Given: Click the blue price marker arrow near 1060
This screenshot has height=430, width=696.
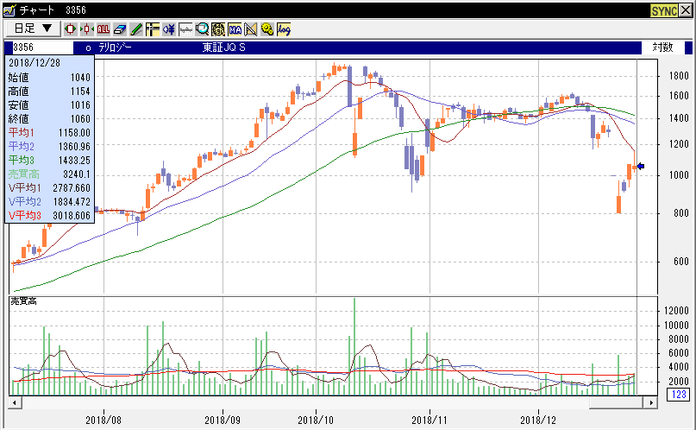Looking at the screenshot, I should (641, 166).
